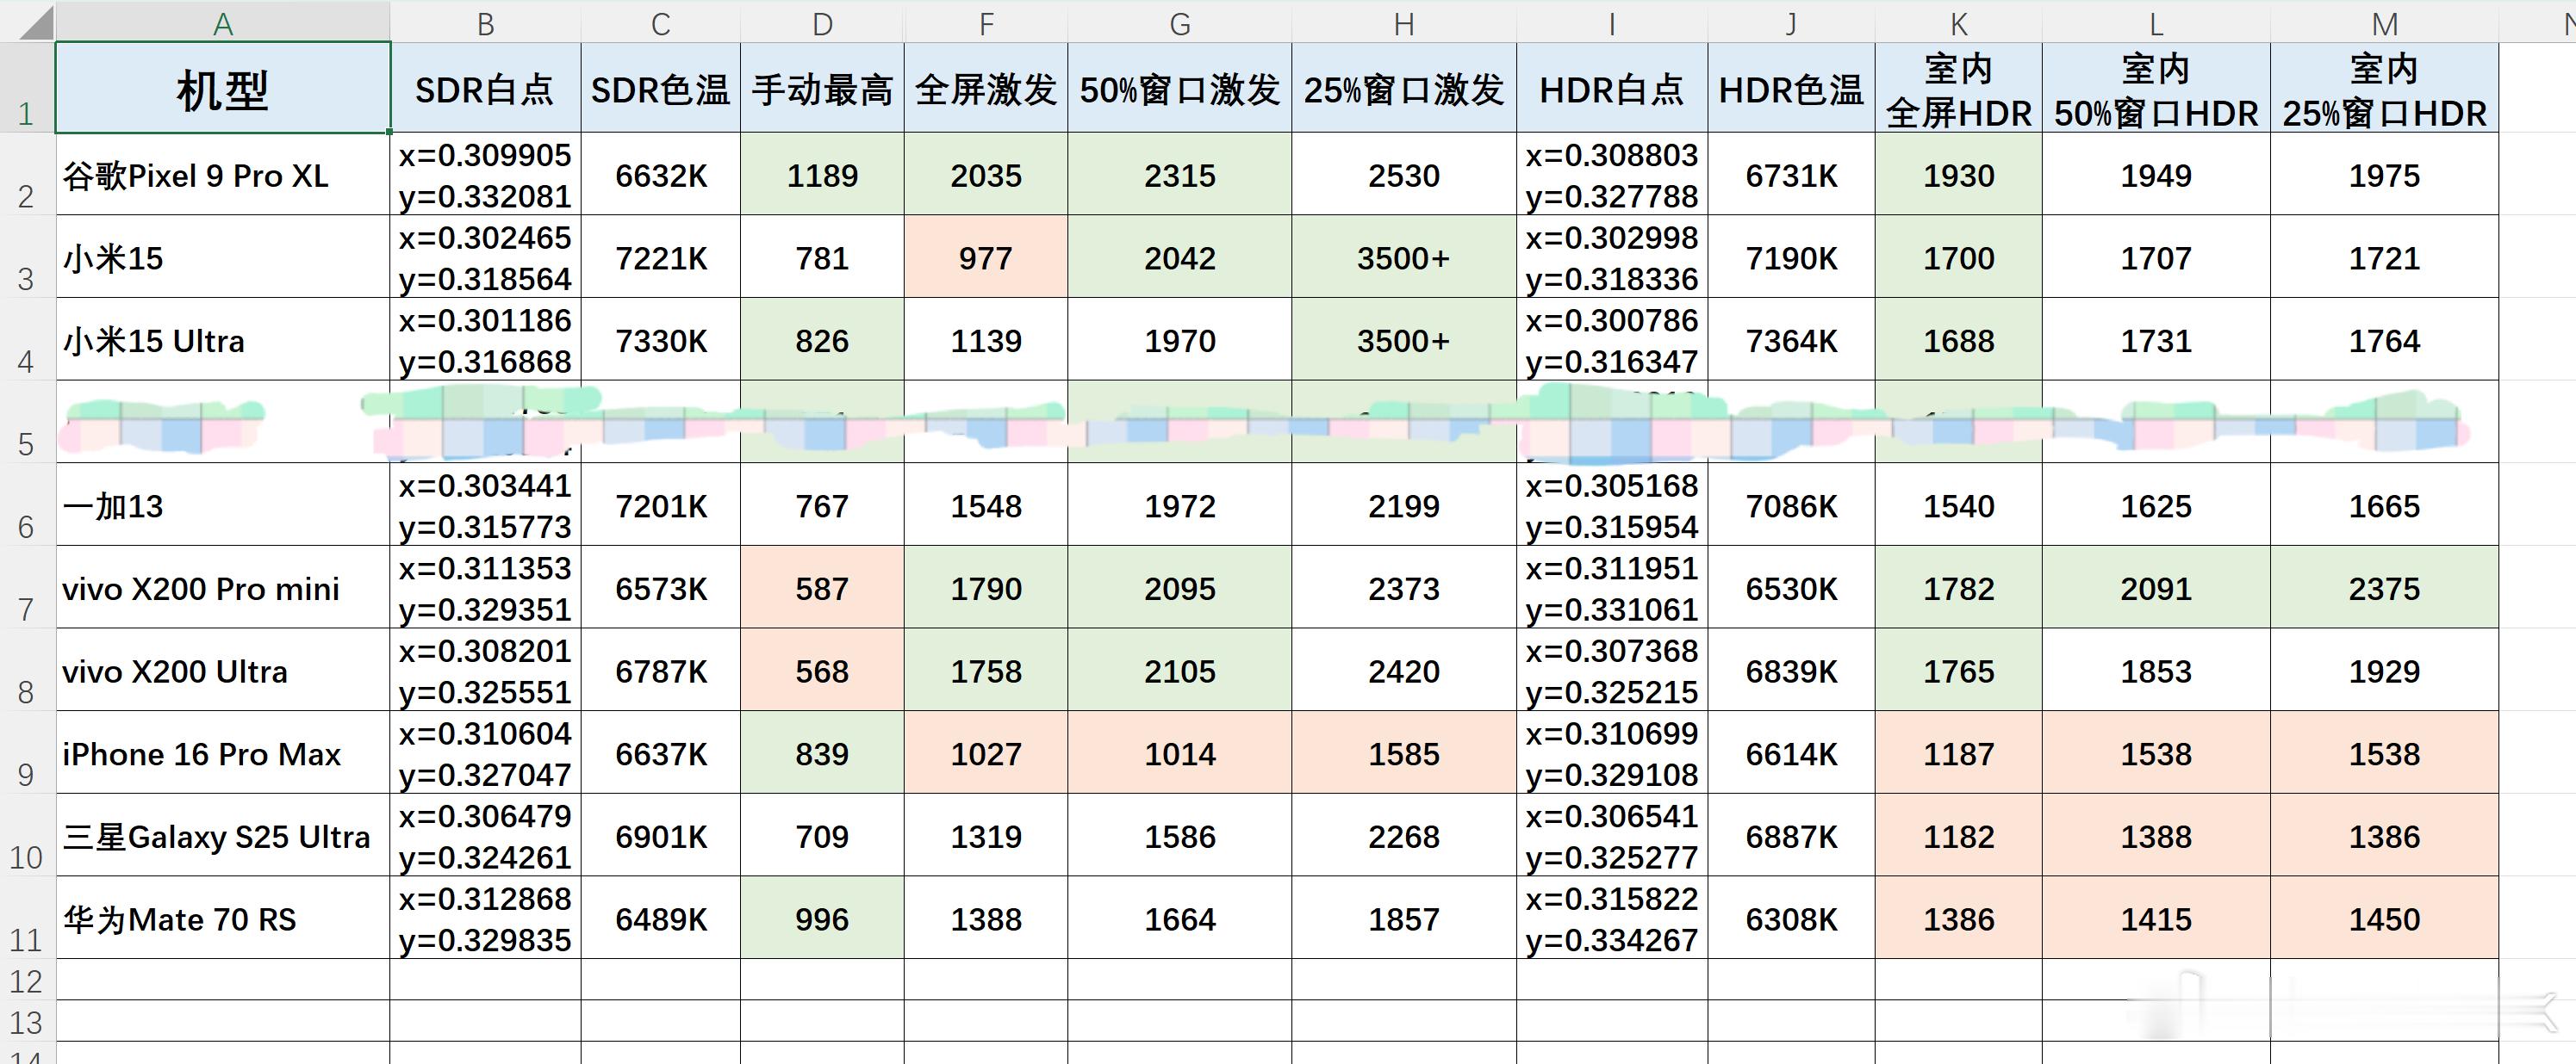The image size is (2576, 1064).
Task: Select row 5 header
Action: point(27,422)
